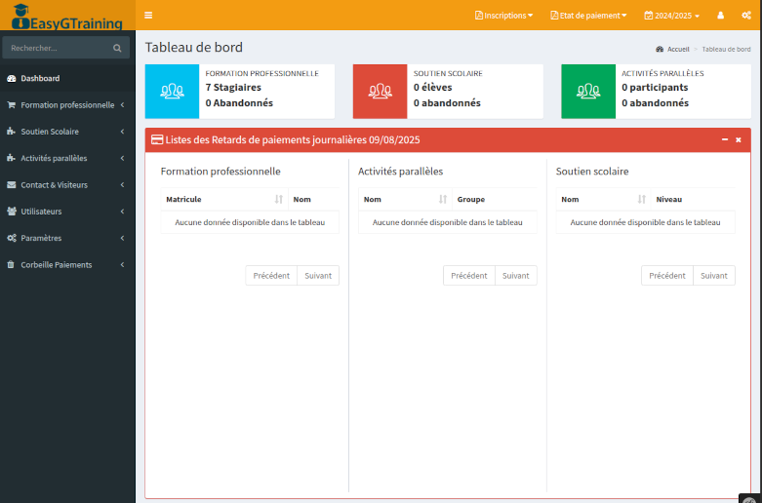The width and height of the screenshot is (762, 503).
Task: Click the search magnifier icon
Action: [x=117, y=48]
